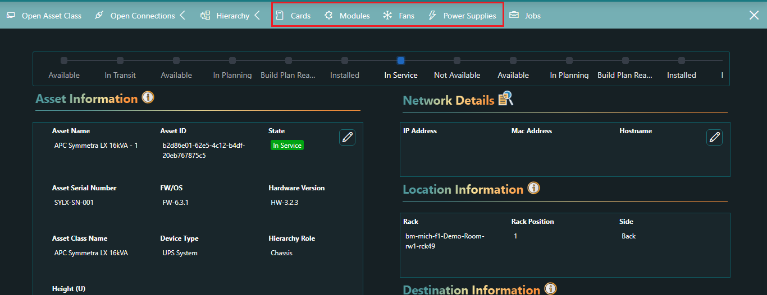The image size is (767, 295).
Task: Open Asset Class from toolbar
Action: (44, 16)
